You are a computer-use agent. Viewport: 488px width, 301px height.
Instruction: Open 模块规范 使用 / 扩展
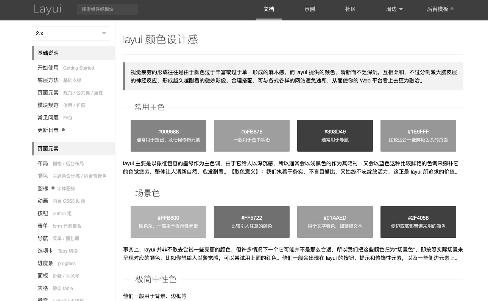pyautogui.click(x=61, y=105)
